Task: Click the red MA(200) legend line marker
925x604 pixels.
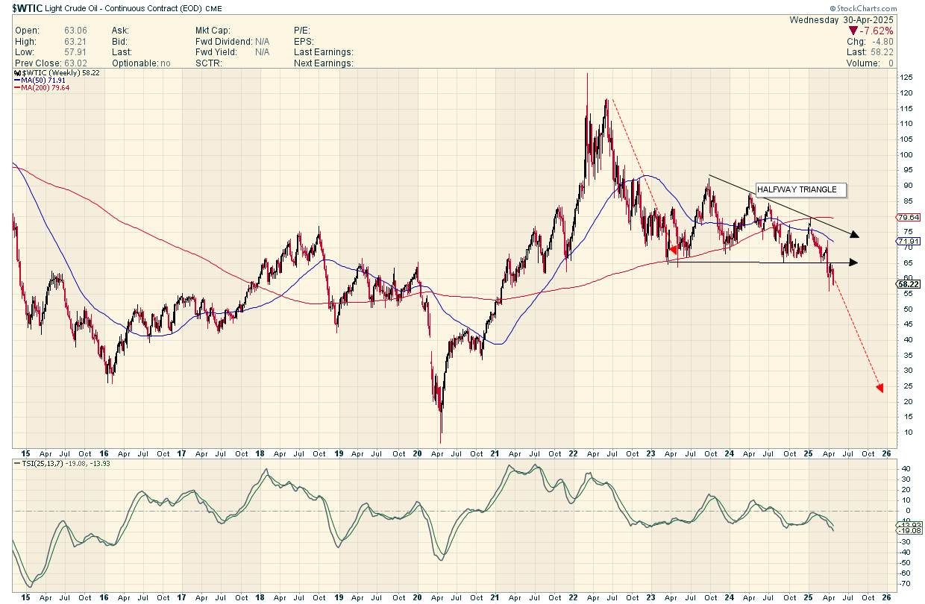Action: 17,87
